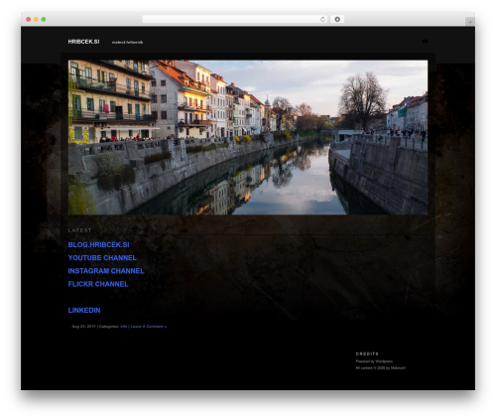496x420 pixels.
Task: Open the INSTAGRAM CHANNEL link
Action: pos(106,271)
